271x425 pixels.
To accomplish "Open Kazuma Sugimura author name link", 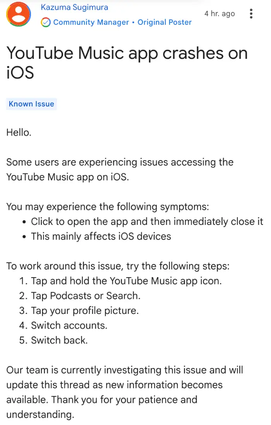I will 74,7.
